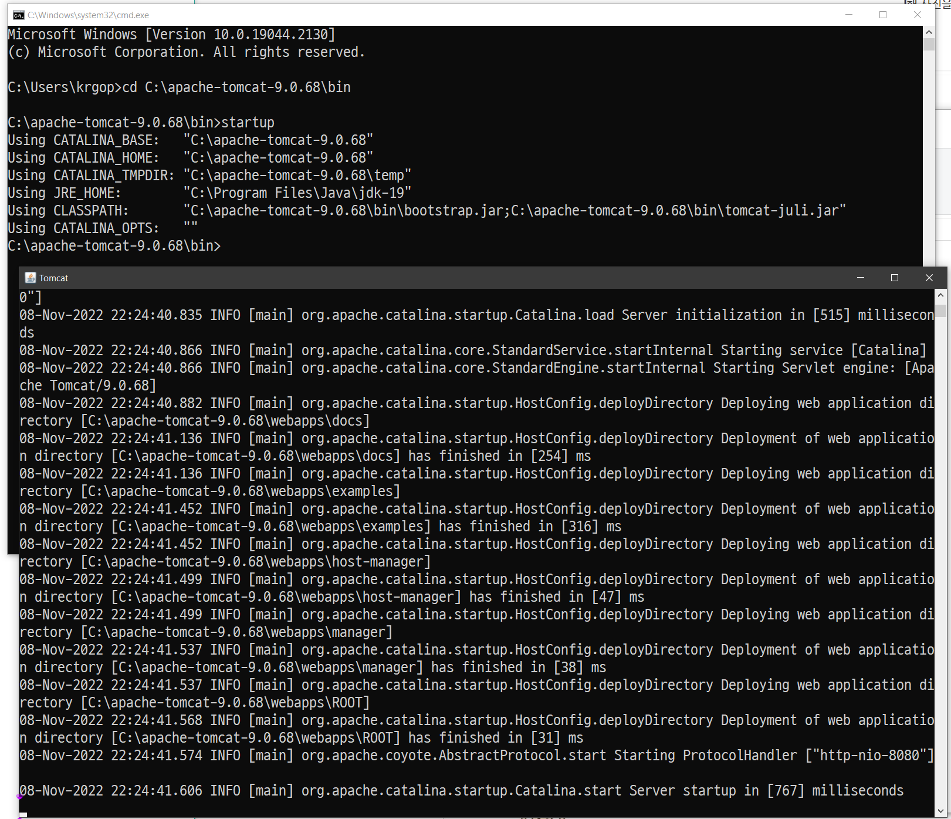The height and width of the screenshot is (819, 951).
Task: Click the '(c) Microsoft Corporation. All rights reserved.' line
Action: point(187,52)
